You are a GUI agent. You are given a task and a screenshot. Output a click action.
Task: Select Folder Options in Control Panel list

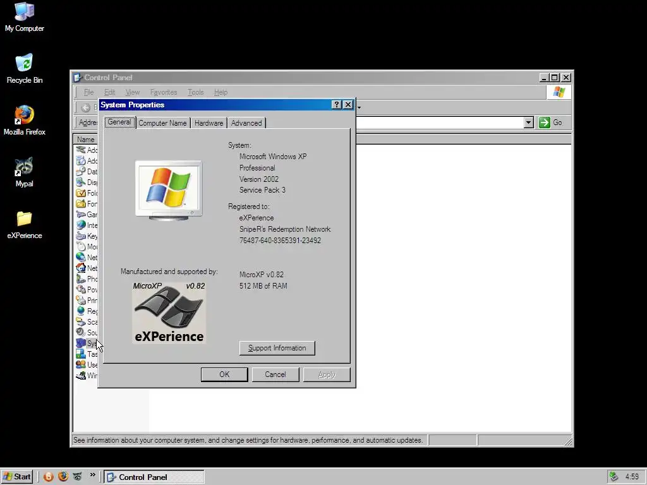[x=87, y=193]
